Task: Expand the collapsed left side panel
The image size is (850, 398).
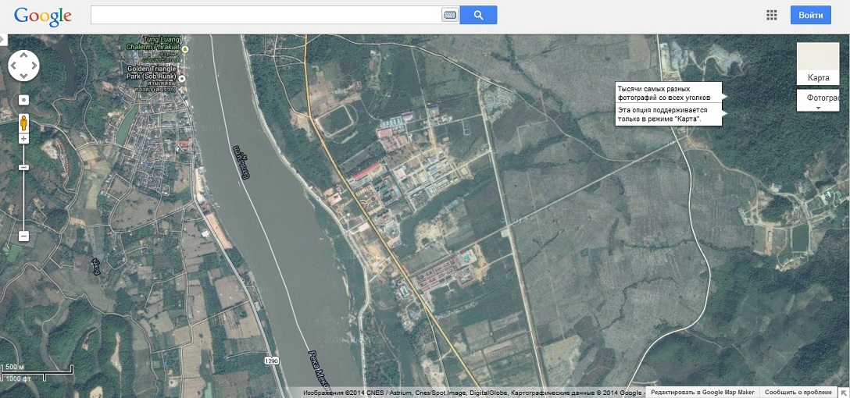Action: tap(3, 37)
